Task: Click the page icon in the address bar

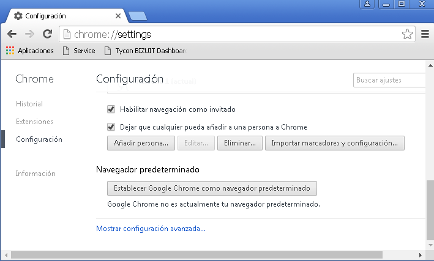Action: [x=67, y=34]
